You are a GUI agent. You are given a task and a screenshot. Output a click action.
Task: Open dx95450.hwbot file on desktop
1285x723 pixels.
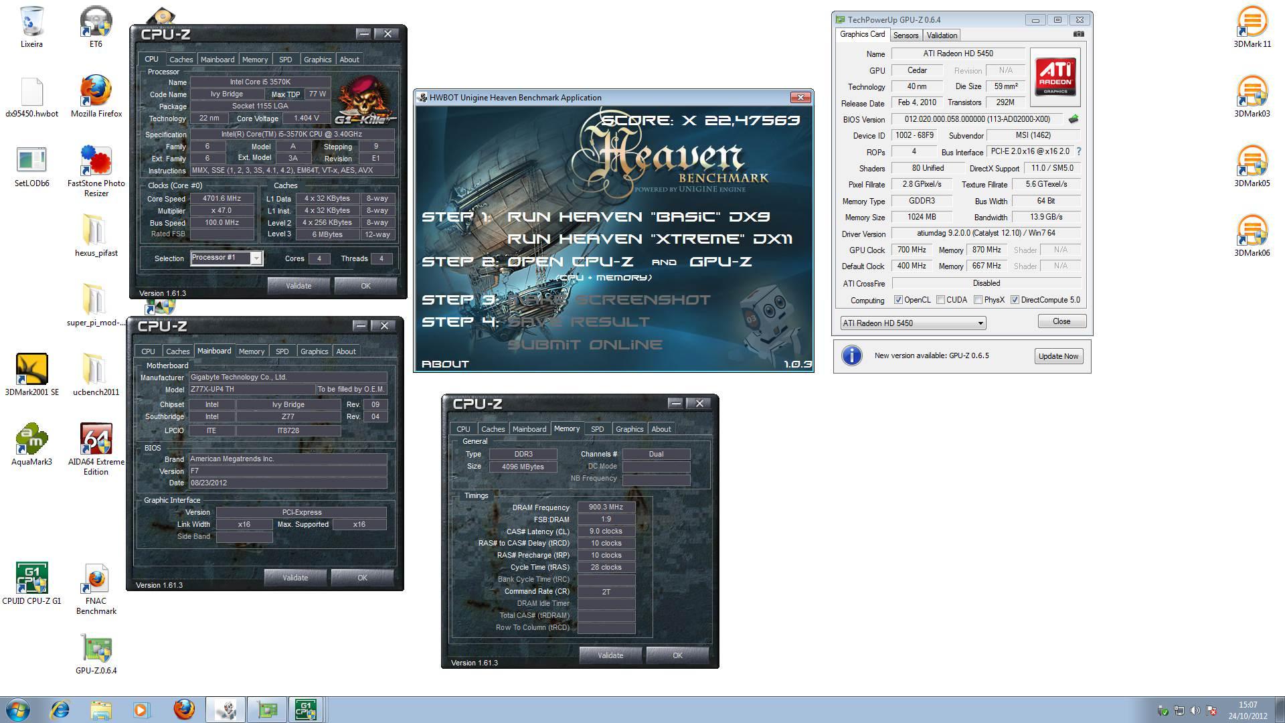pos(31,97)
